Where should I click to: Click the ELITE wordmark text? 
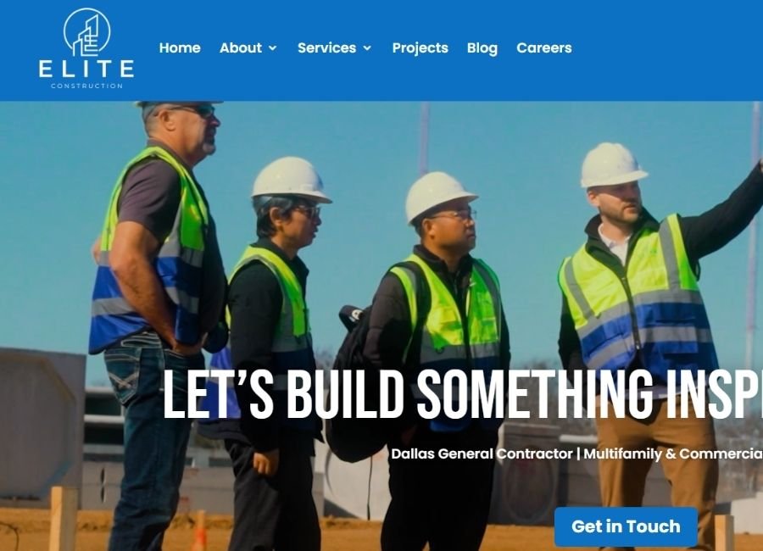click(86, 70)
